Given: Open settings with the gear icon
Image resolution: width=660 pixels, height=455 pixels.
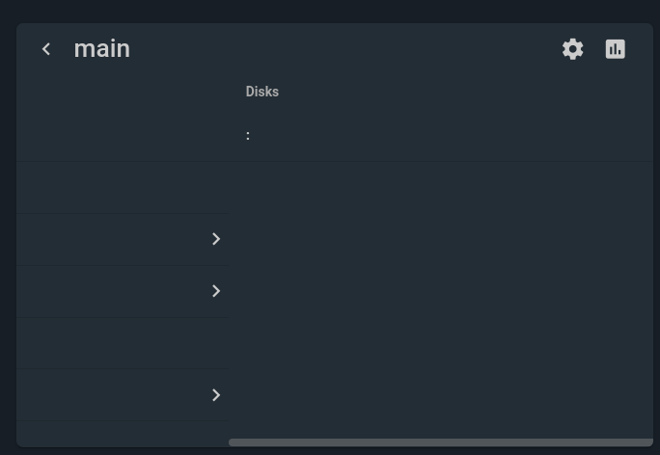Looking at the screenshot, I should coord(573,49).
